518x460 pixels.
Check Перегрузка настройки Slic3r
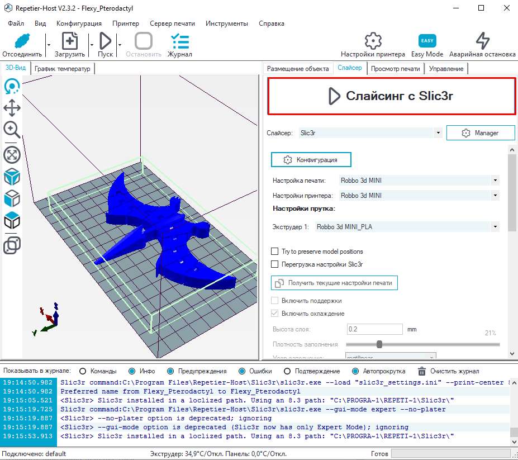pyautogui.click(x=274, y=264)
